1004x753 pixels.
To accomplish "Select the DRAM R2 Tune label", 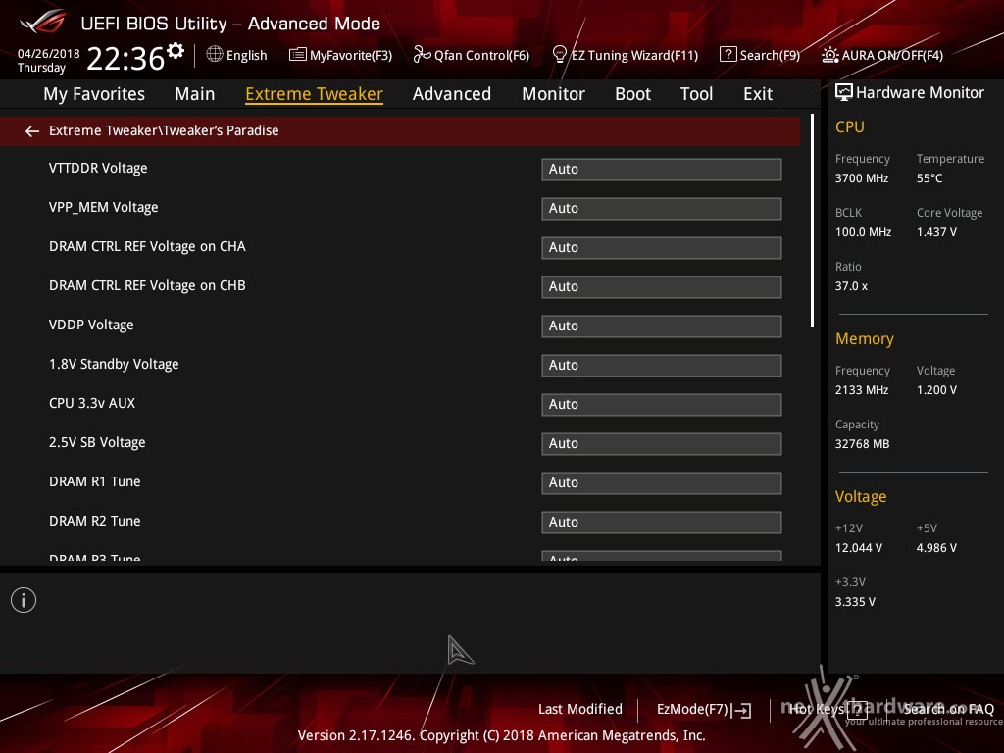I will coord(95,521).
